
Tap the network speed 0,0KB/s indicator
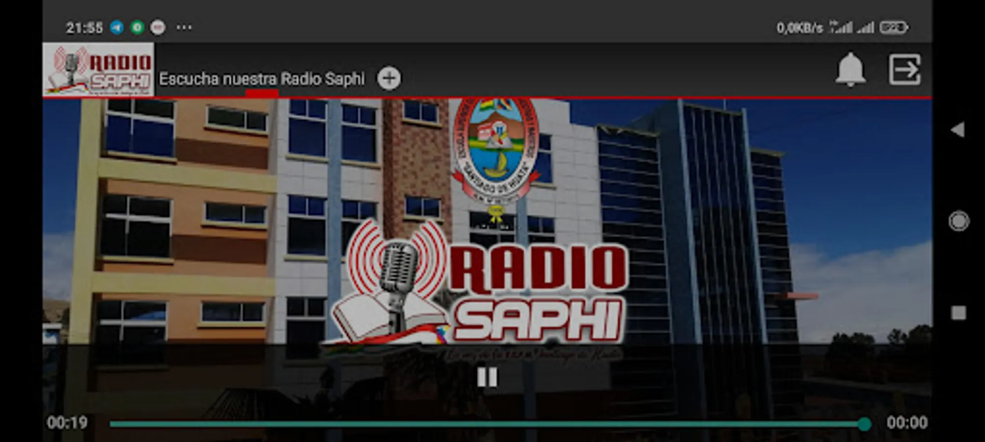[x=800, y=28]
